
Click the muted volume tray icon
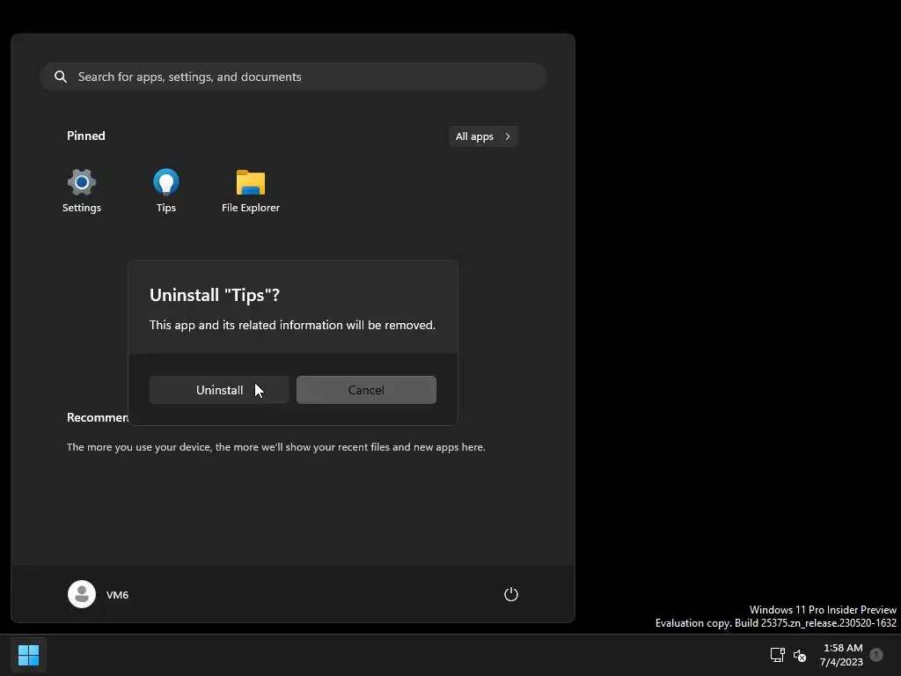click(x=799, y=655)
